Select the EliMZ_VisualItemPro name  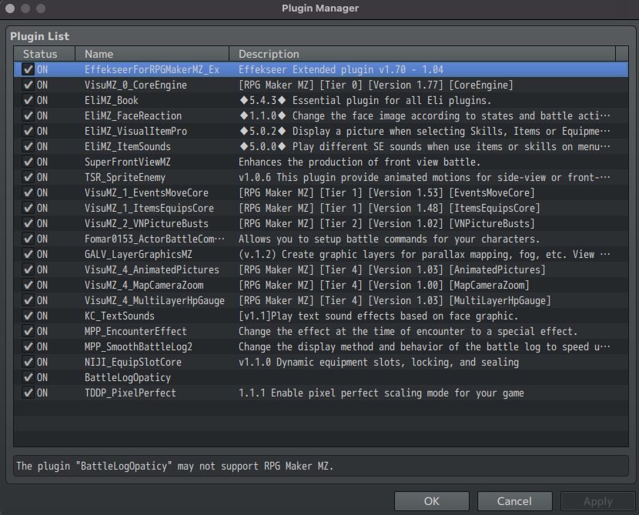(135, 131)
